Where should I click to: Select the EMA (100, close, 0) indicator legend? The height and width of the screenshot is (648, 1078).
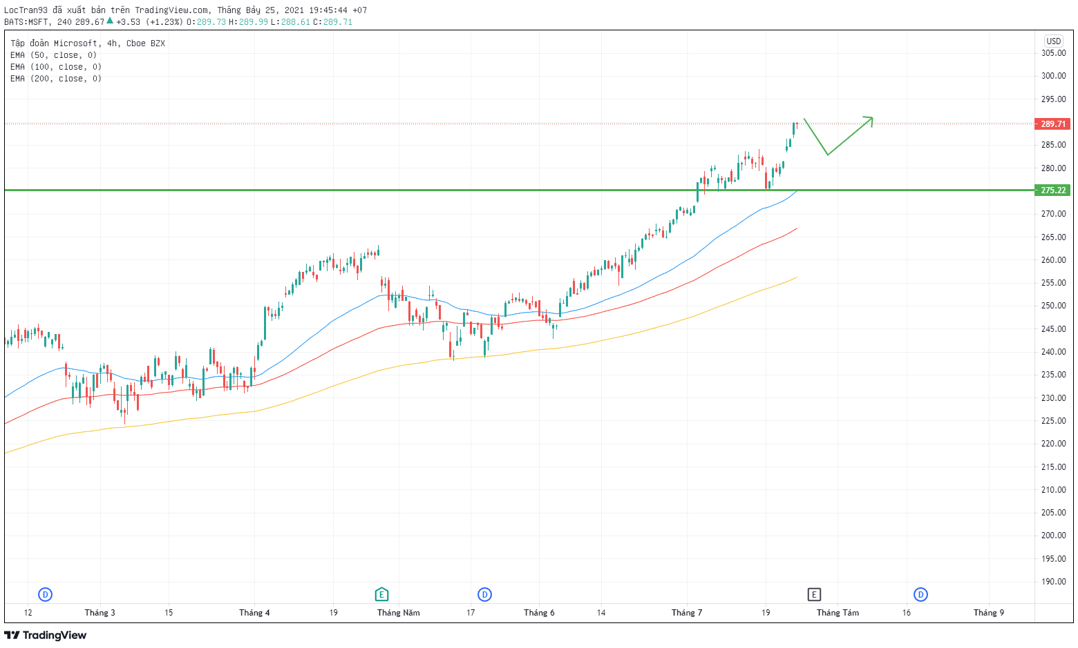[x=56, y=67]
